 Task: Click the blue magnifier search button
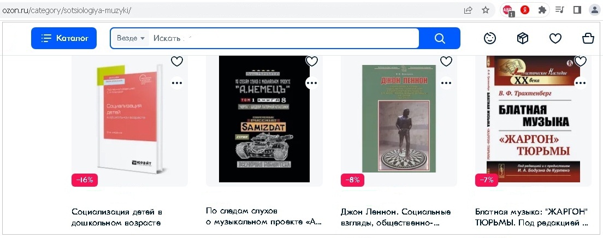pos(440,38)
